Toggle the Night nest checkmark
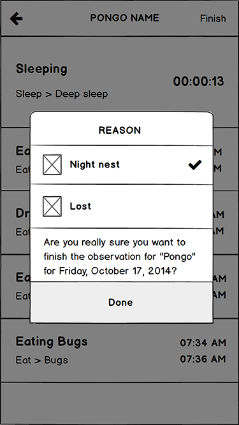The height and width of the screenshot is (425, 239). (195, 165)
